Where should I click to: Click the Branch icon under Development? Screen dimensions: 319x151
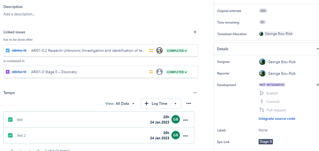click(262, 93)
